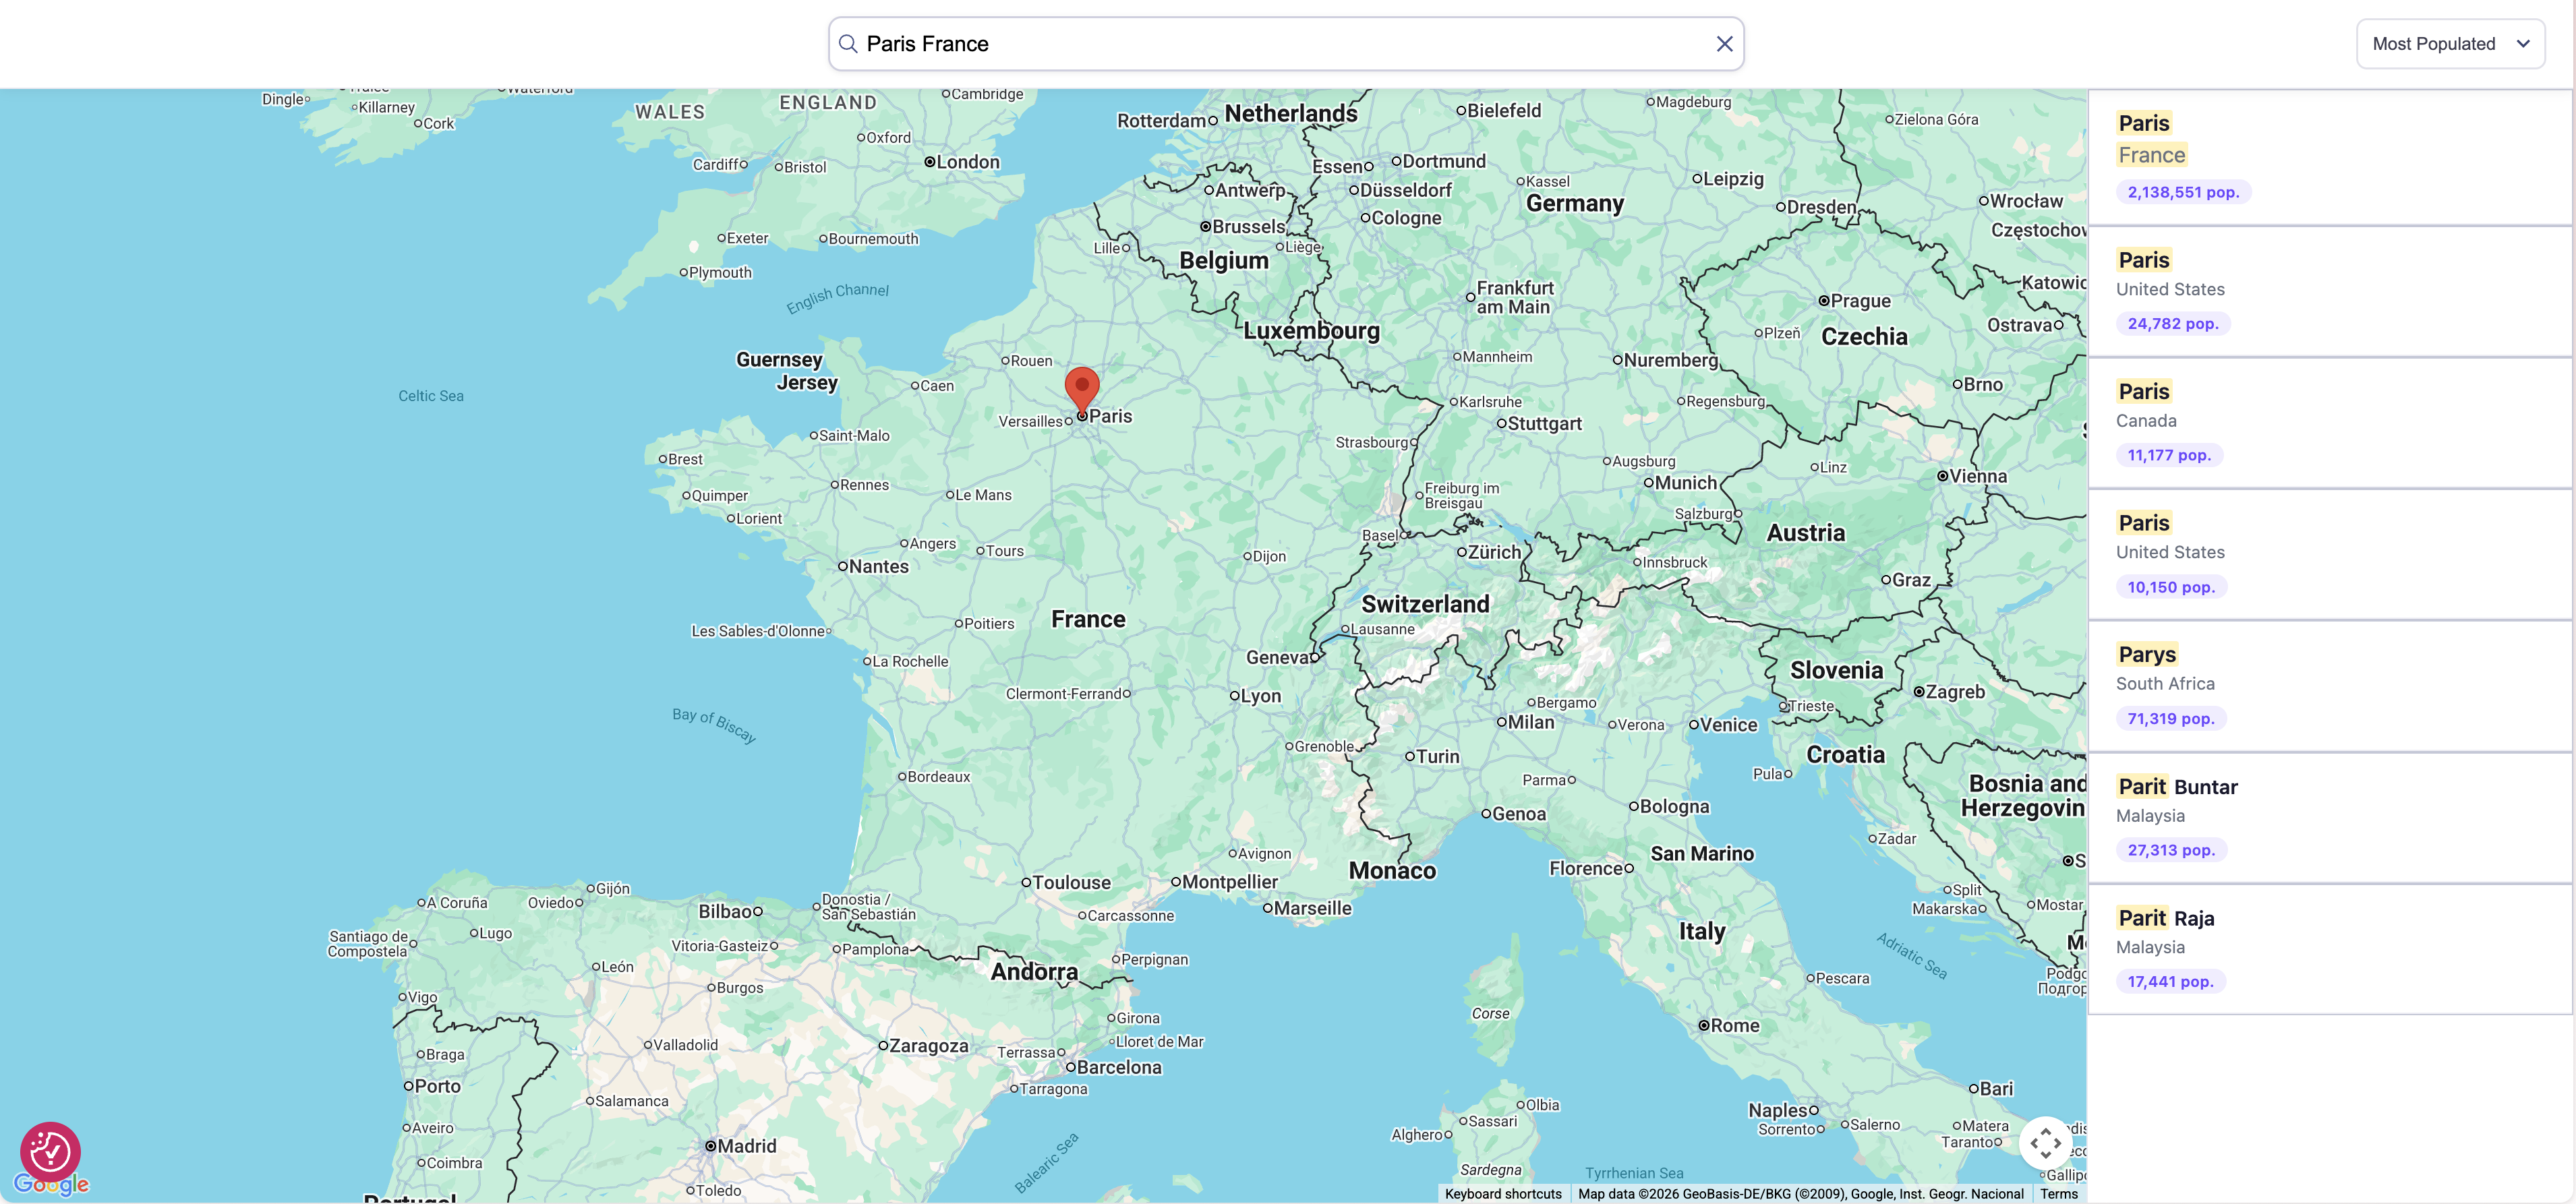The height and width of the screenshot is (1204, 2576).
Task: Click the Lyon label on the map
Action: [1260, 696]
